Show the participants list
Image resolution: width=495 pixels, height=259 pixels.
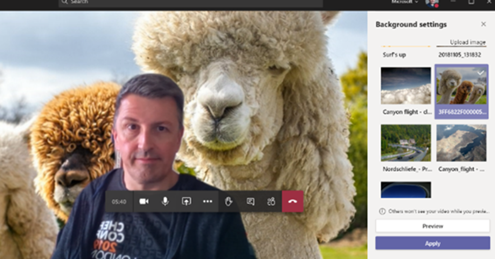click(x=271, y=201)
